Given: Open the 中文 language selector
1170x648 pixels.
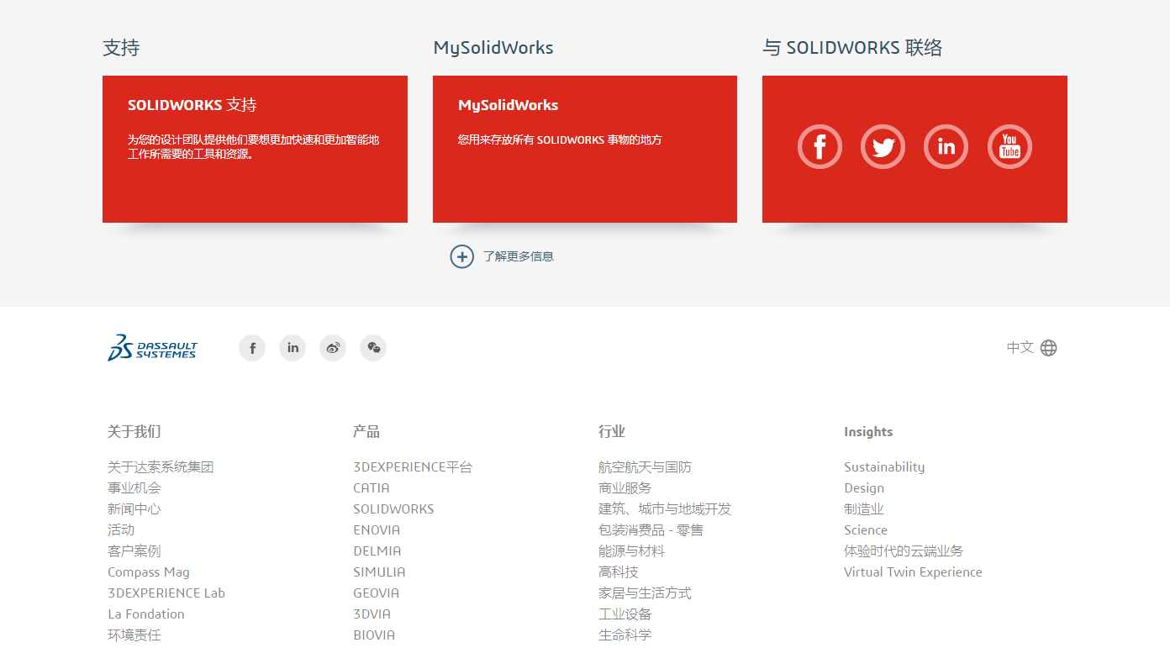Looking at the screenshot, I should (1020, 347).
